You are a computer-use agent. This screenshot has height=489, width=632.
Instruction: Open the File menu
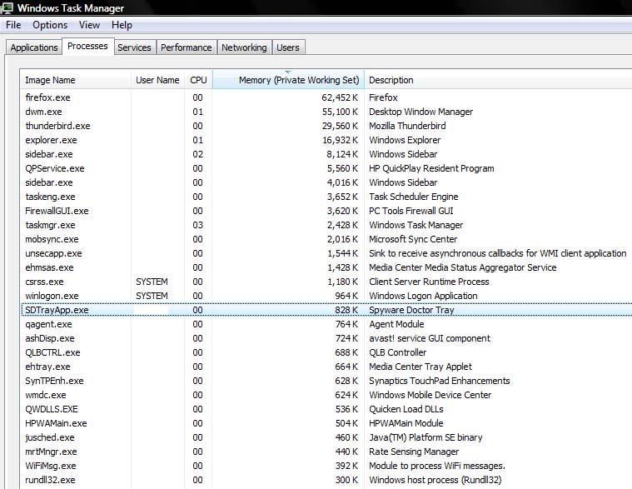[13, 25]
